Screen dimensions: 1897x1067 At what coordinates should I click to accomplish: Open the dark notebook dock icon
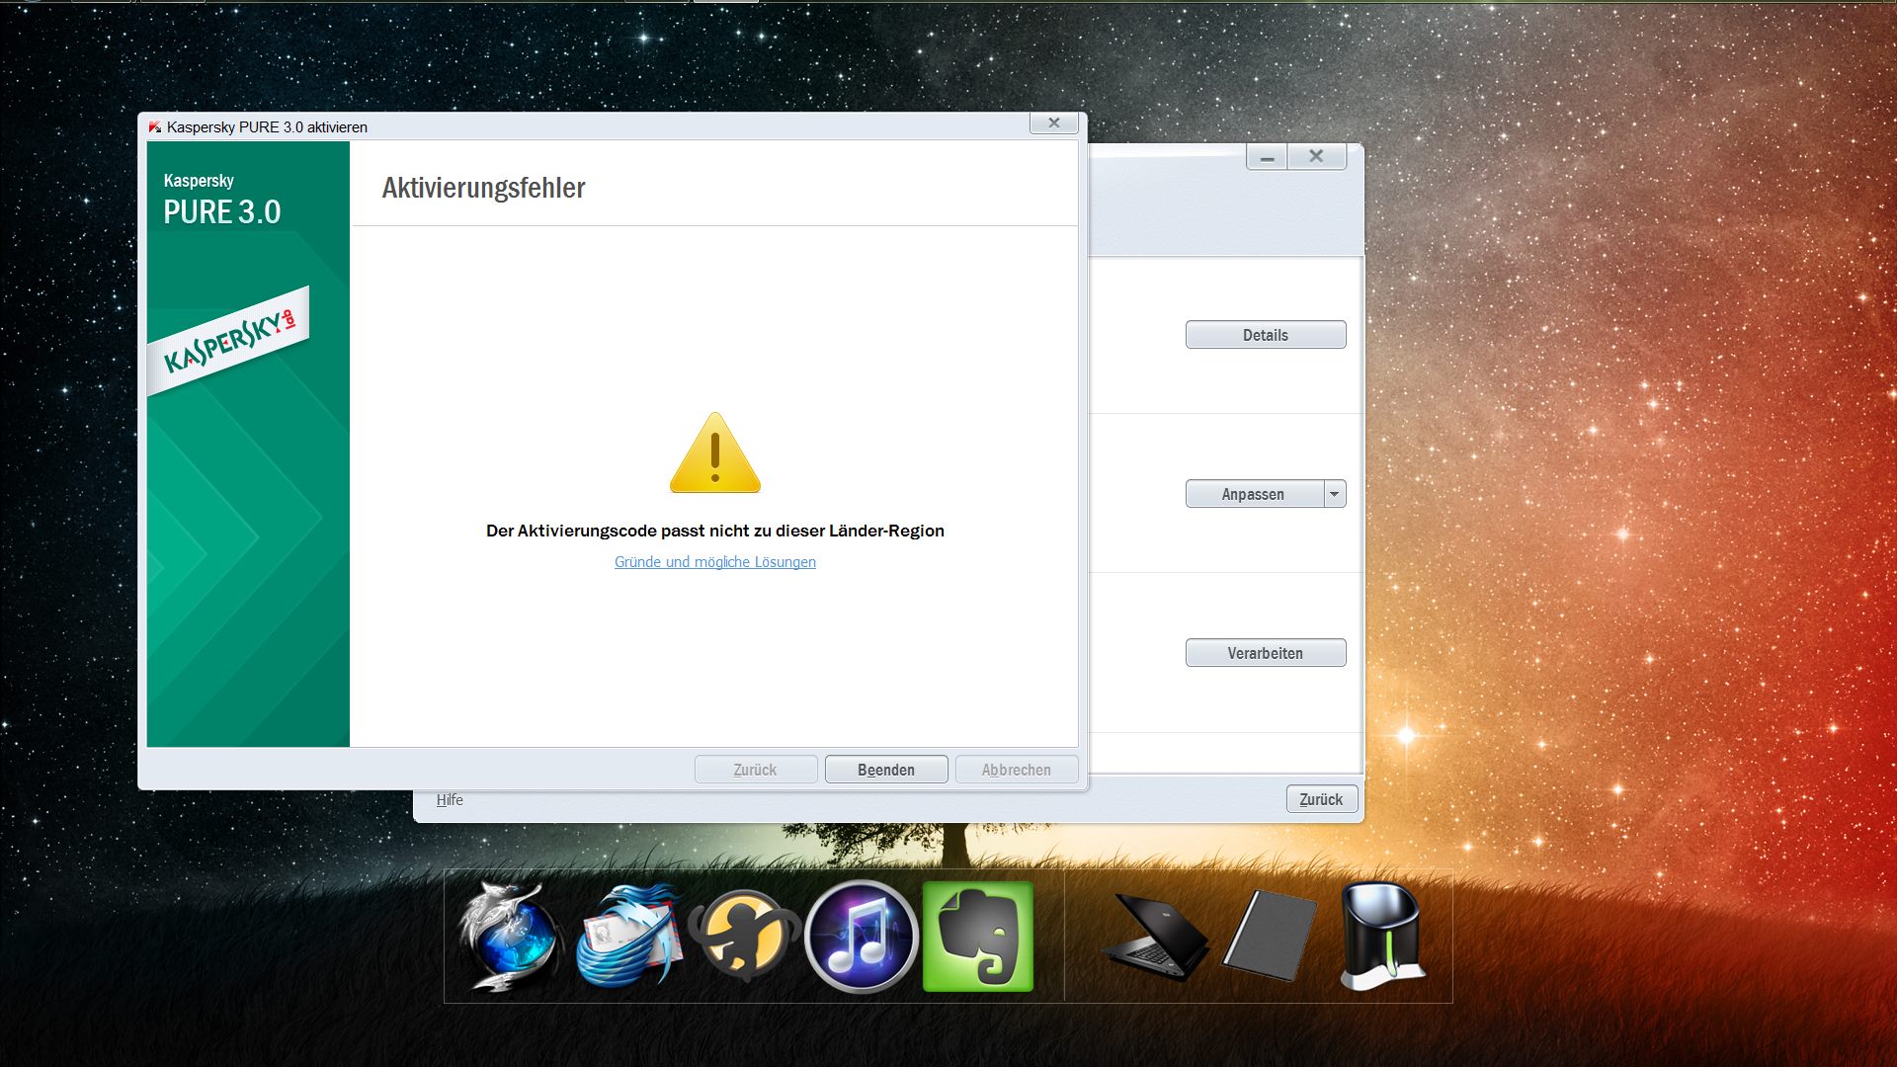click(1270, 936)
